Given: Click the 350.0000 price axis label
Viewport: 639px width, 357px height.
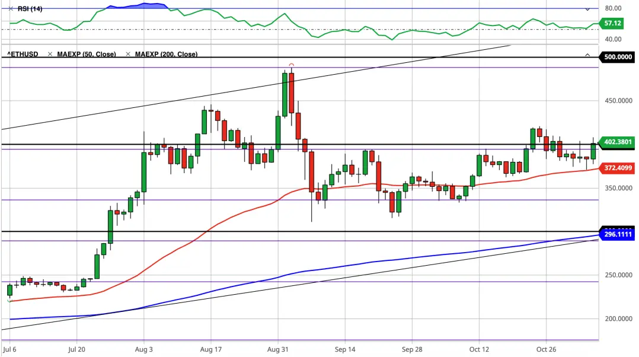Looking at the screenshot, I should click(x=619, y=188).
